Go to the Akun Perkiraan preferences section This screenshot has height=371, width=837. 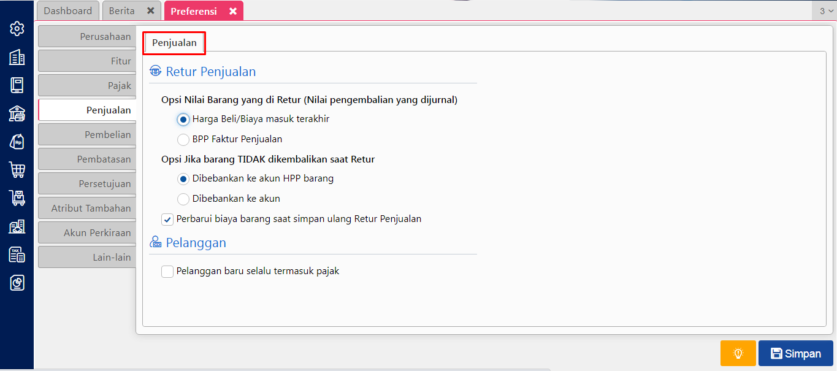click(87, 232)
